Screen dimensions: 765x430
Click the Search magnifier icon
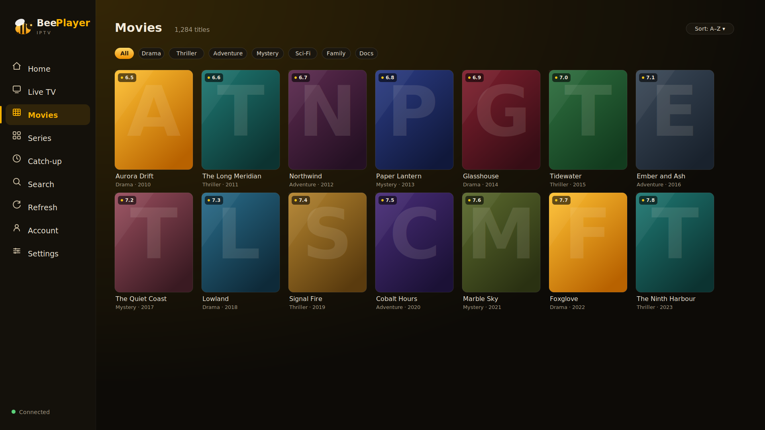[x=17, y=182]
